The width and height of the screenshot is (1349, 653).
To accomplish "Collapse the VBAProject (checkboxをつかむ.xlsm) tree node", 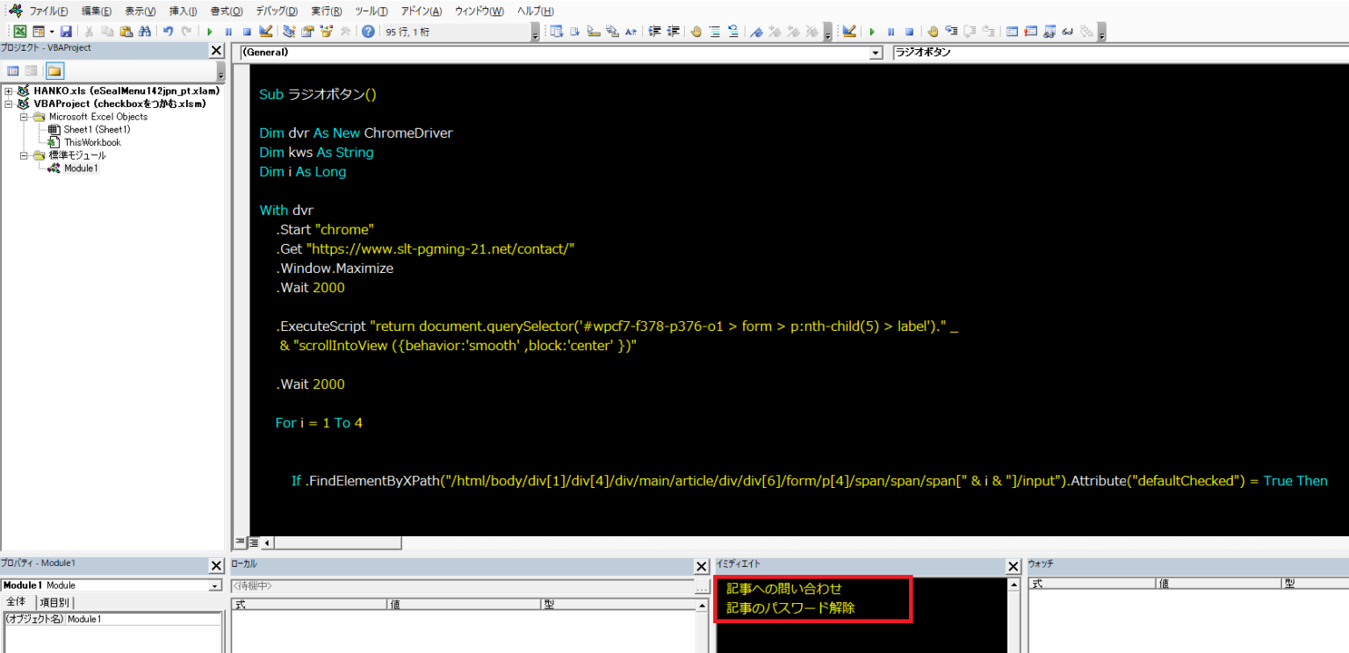I will coord(9,104).
